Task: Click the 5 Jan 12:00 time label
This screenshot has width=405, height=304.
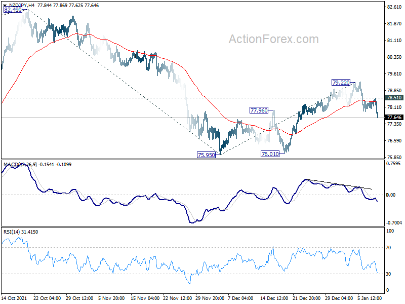Action: (x=370, y=298)
